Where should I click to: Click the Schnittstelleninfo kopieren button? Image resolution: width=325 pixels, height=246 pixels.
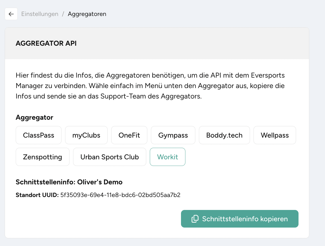point(239,219)
